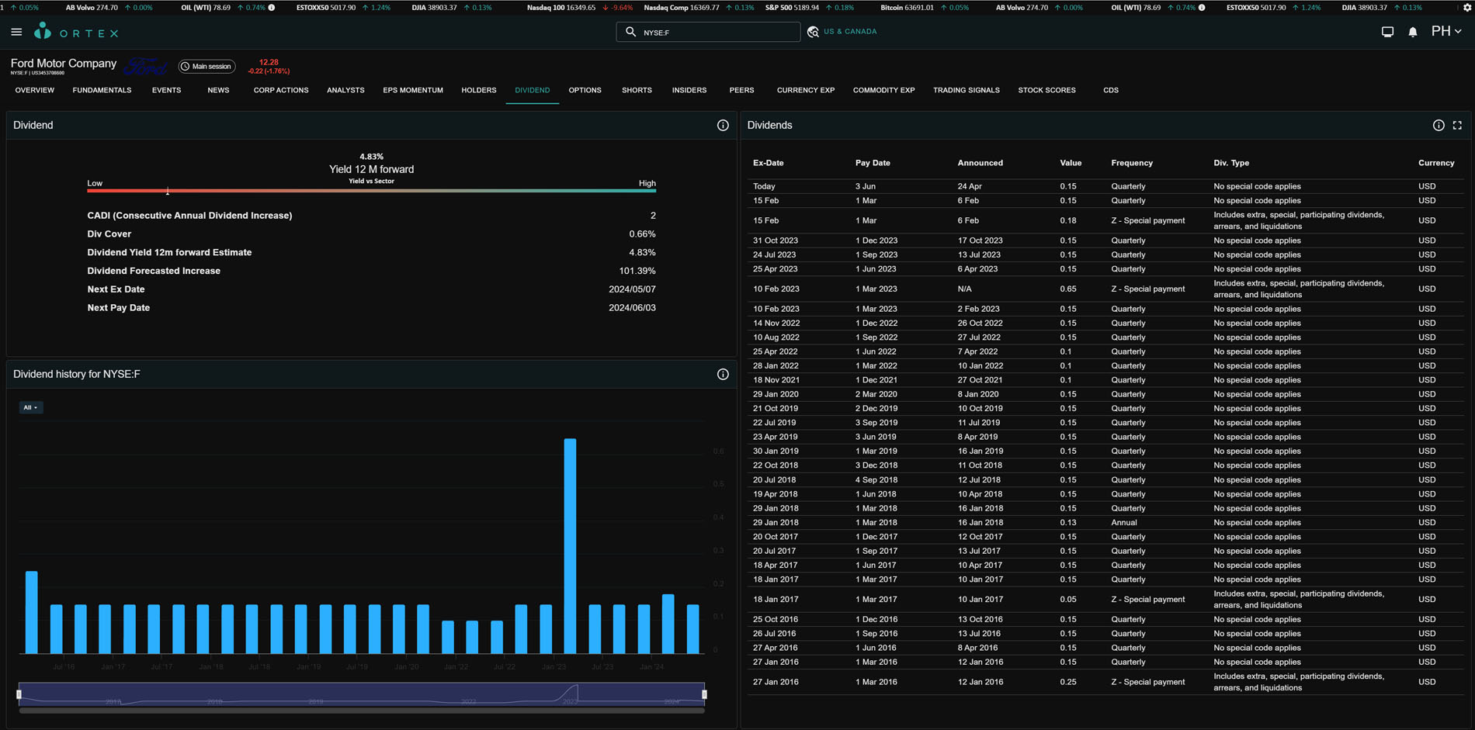Click the ORTEX logo
The image size is (1475, 730).
[x=77, y=32]
